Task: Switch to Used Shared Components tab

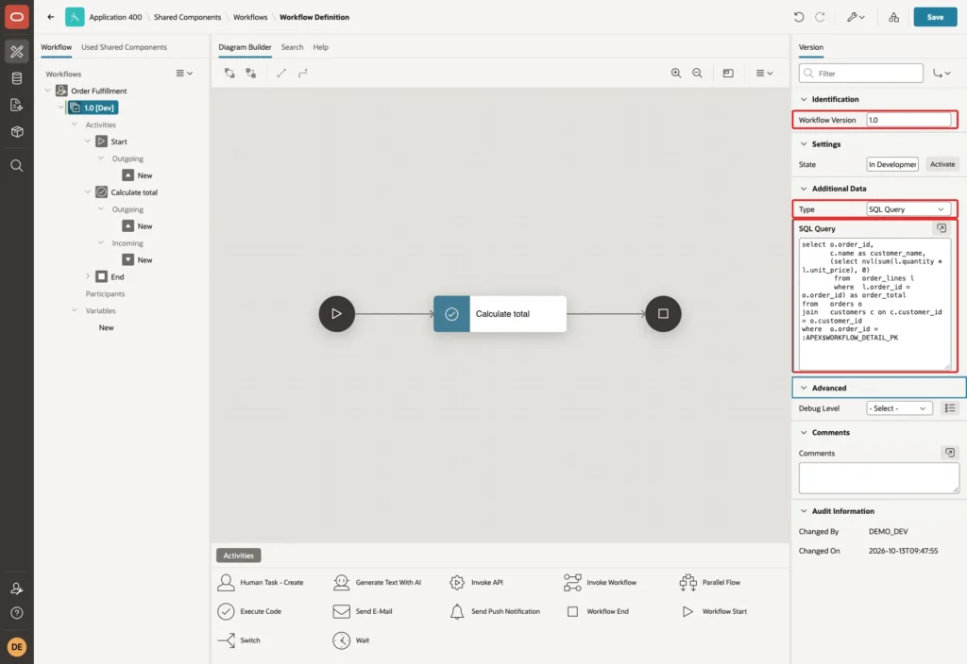Action: 124,47
